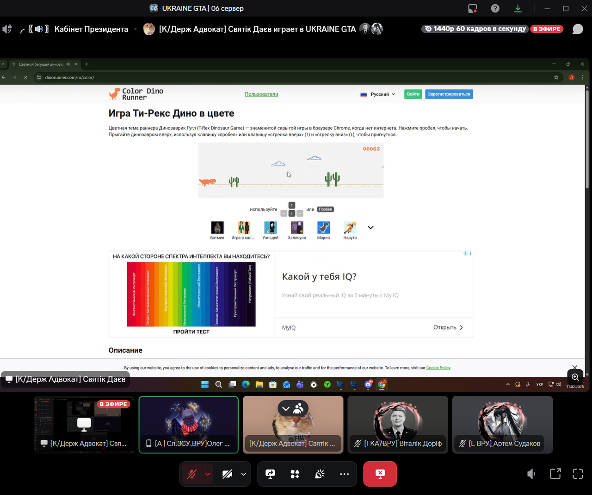Choose the Наруто dino theme
Image resolution: width=592 pixels, height=495 pixels.
(x=350, y=230)
